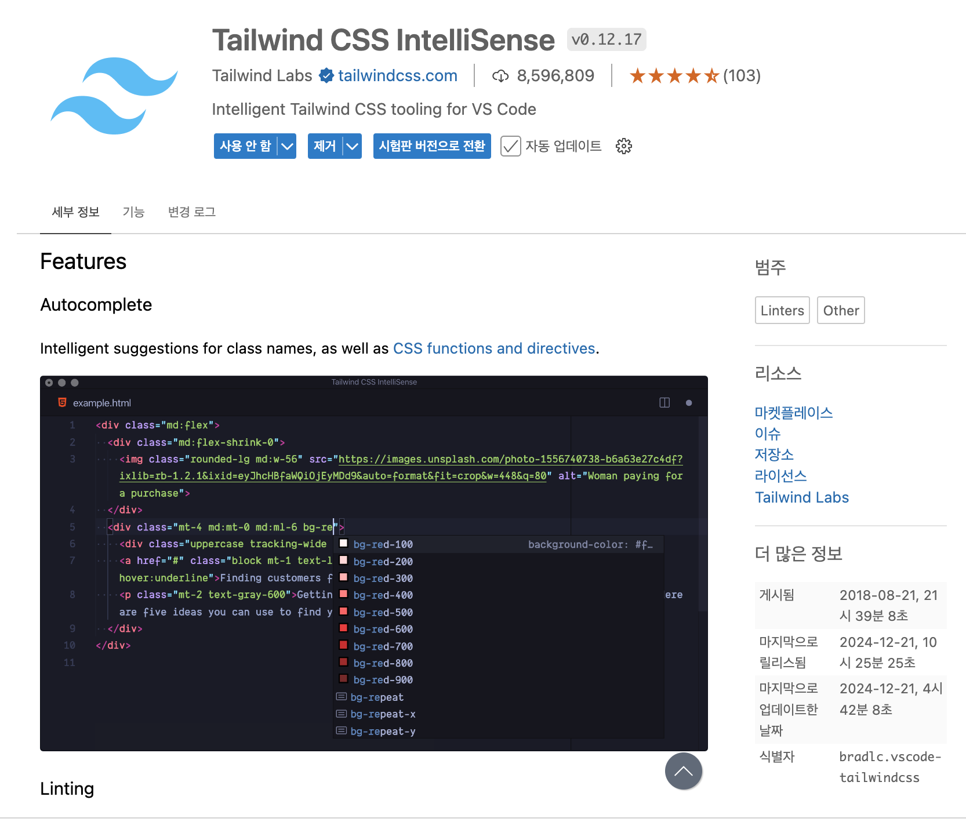Click the 사용 안 함 button
The width and height of the screenshot is (966, 822).
pos(246,146)
